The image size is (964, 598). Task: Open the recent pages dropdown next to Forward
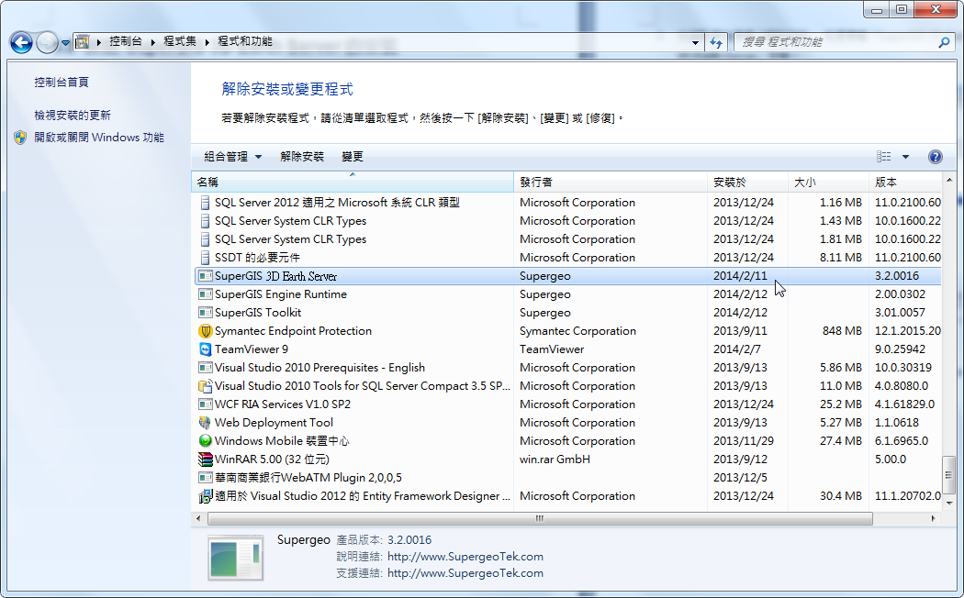(65, 43)
